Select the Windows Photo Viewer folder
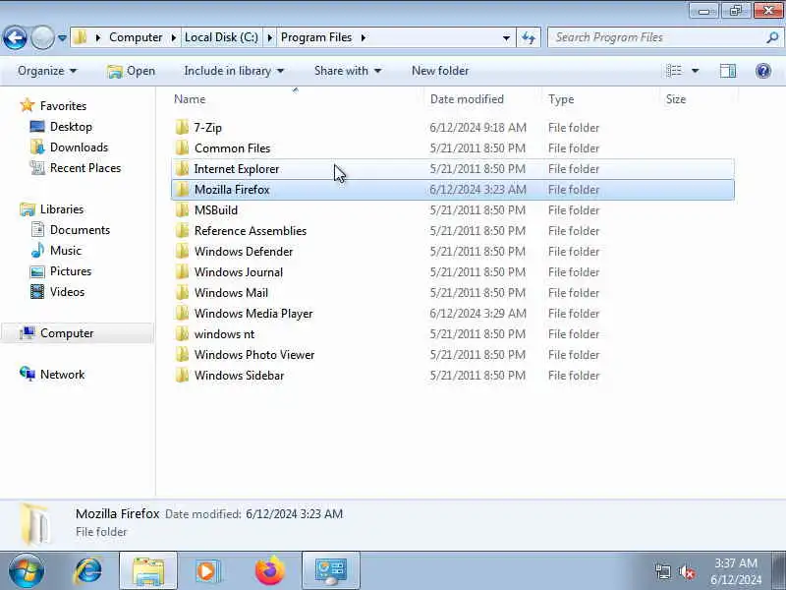 pyautogui.click(x=453, y=355)
